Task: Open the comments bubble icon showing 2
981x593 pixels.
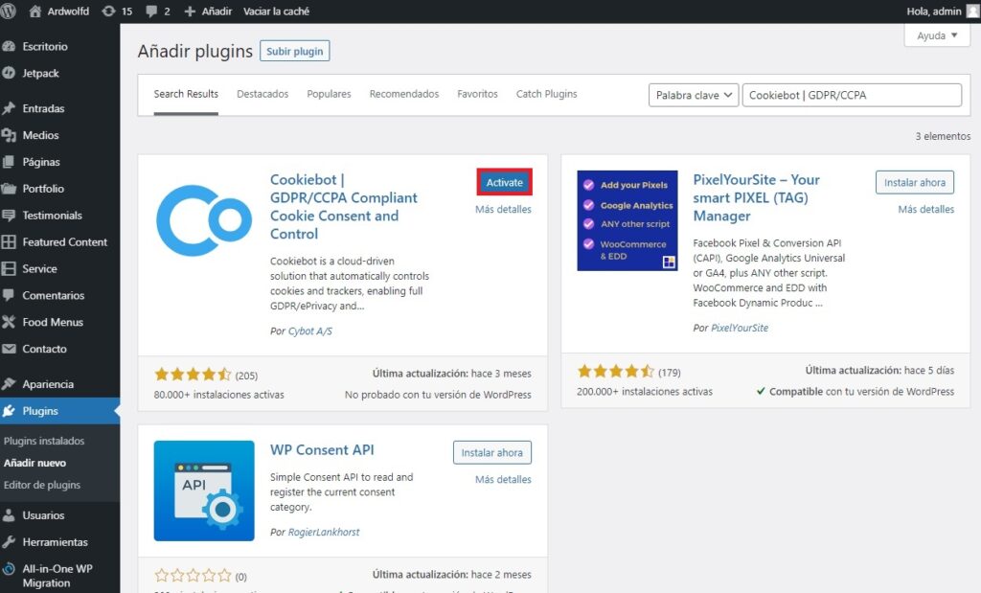Action: (150, 11)
